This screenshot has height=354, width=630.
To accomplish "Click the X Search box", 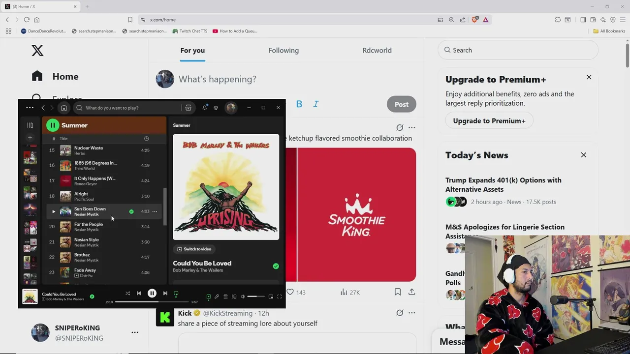I will pyautogui.click(x=518, y=50).
